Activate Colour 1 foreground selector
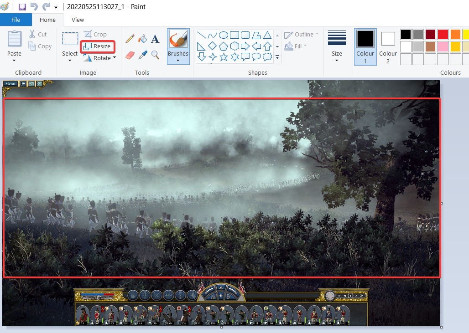469x333 pixels. pyautogui.click(x=365, y=46)
